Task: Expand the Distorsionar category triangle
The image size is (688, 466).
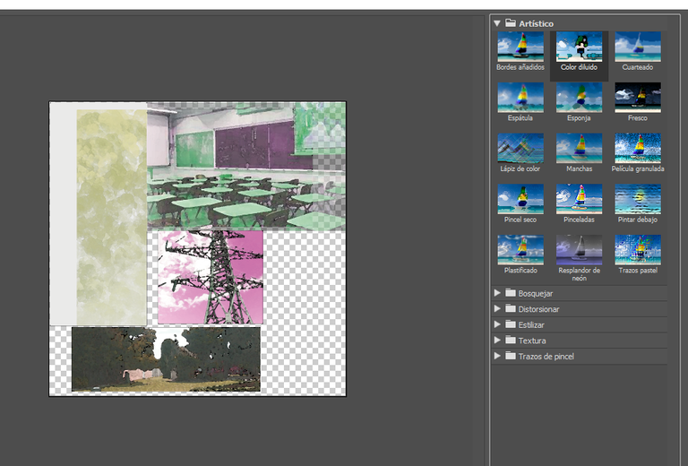Action: coord(497,308)
